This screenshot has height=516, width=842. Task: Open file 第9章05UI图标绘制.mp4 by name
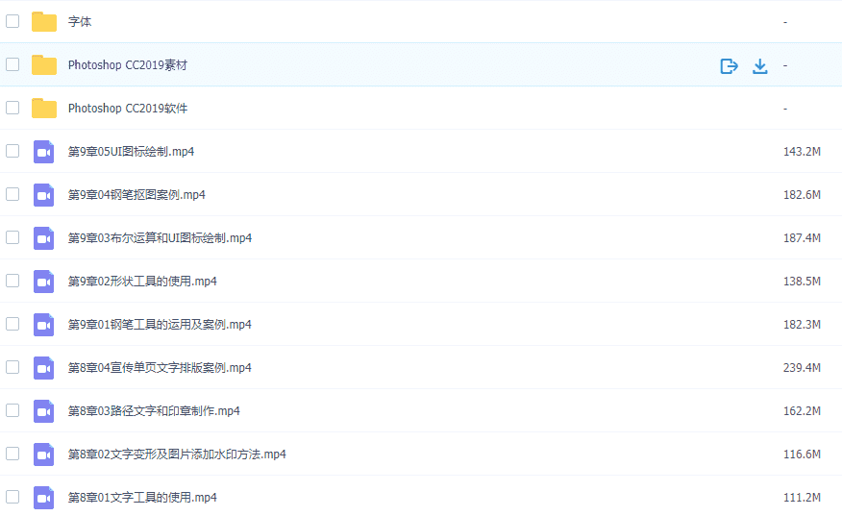(x=131, y=152)
